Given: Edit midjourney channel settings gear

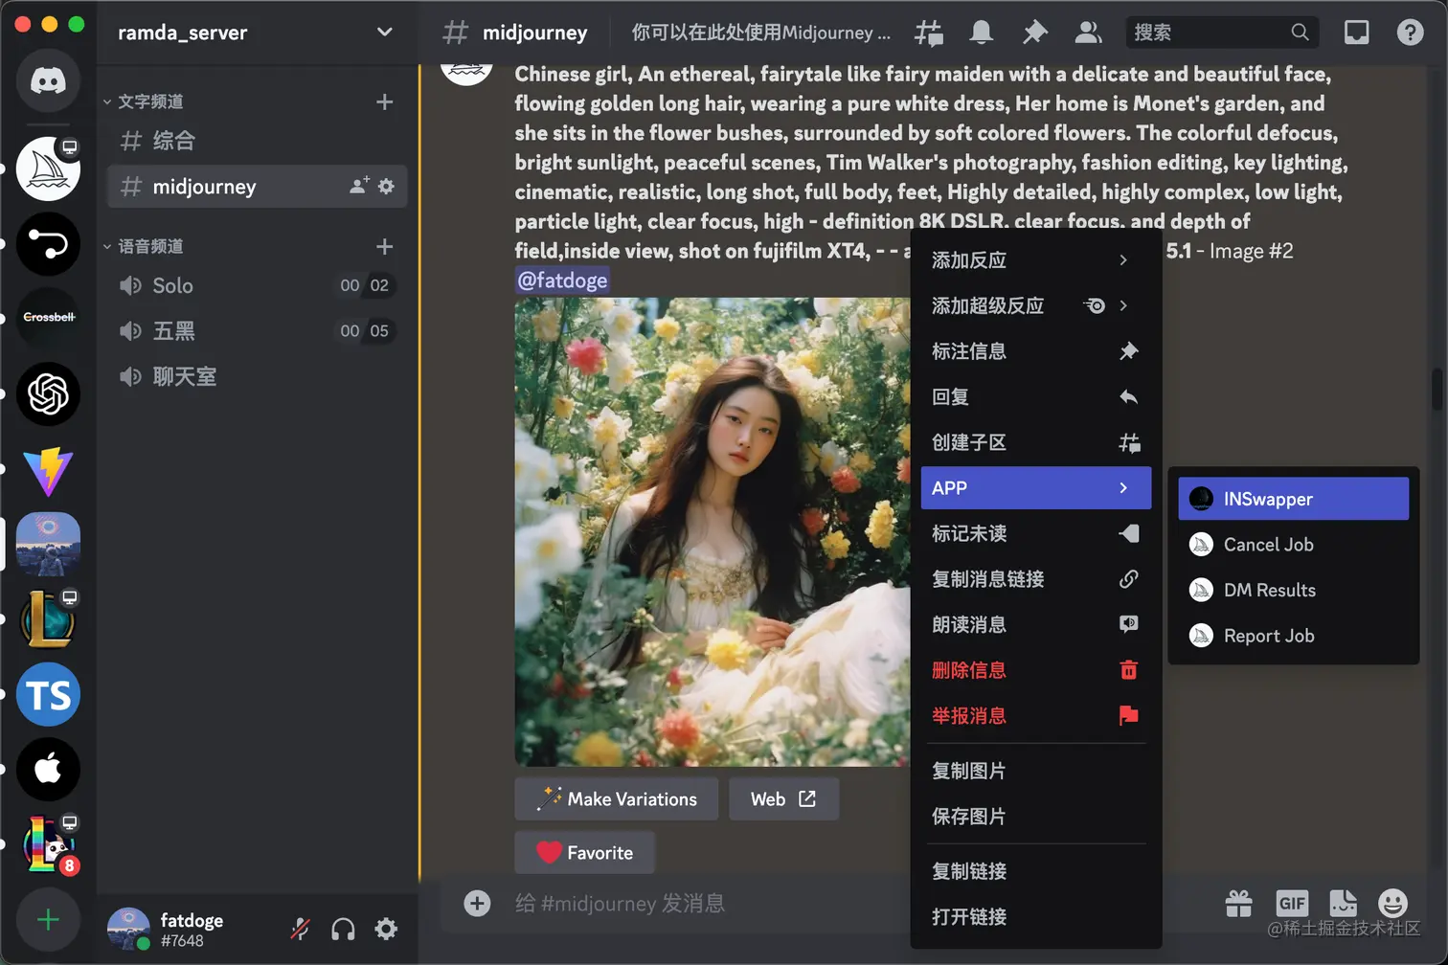Looking at the screenshot, I should (x=386, y=187).
